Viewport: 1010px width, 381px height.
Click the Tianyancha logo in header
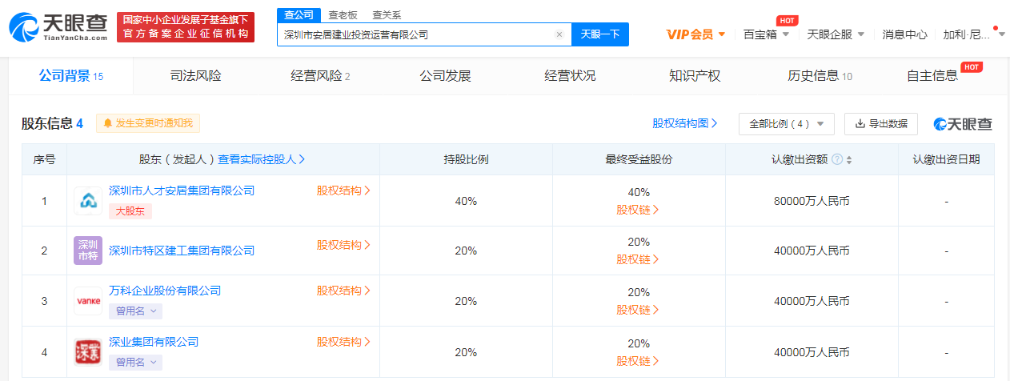coord(58,26)
